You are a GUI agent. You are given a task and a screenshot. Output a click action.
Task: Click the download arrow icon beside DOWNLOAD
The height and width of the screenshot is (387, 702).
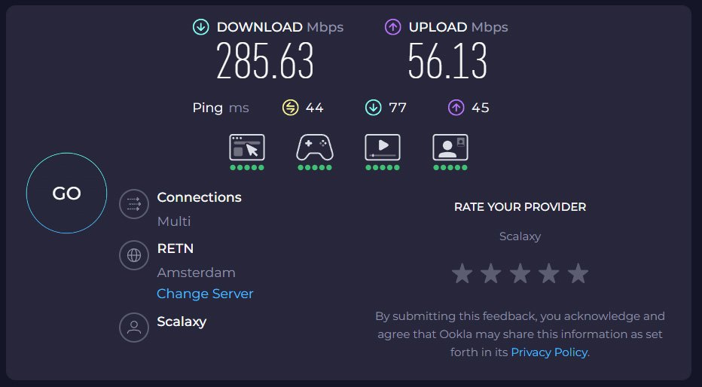click(200, 27)
